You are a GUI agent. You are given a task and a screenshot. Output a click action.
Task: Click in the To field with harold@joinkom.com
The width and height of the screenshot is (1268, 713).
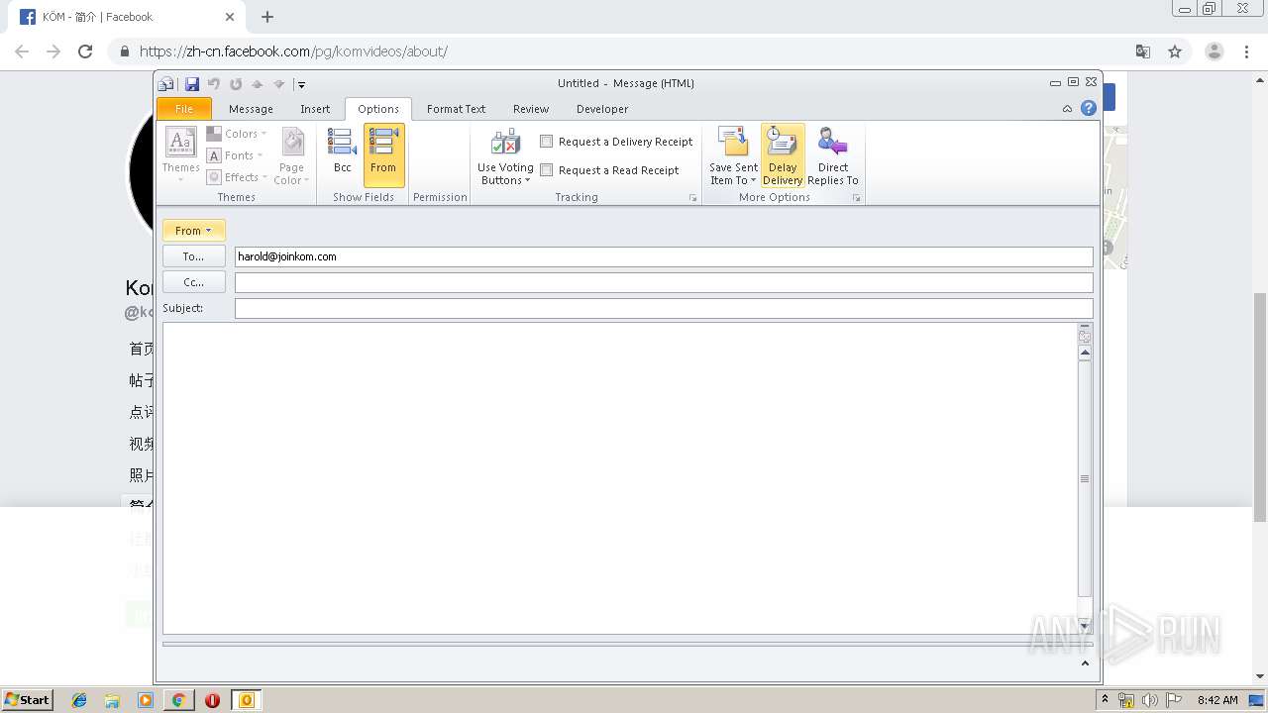[664, 256]
